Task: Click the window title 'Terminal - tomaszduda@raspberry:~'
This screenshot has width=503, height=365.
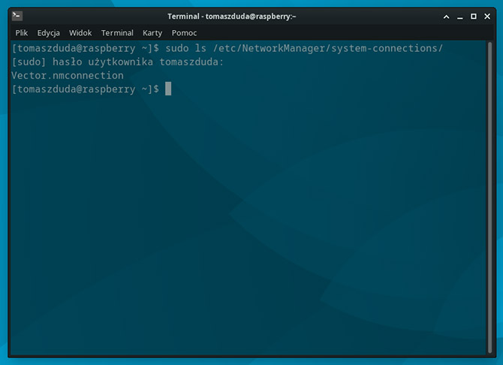Action: [x=232, y=17]
